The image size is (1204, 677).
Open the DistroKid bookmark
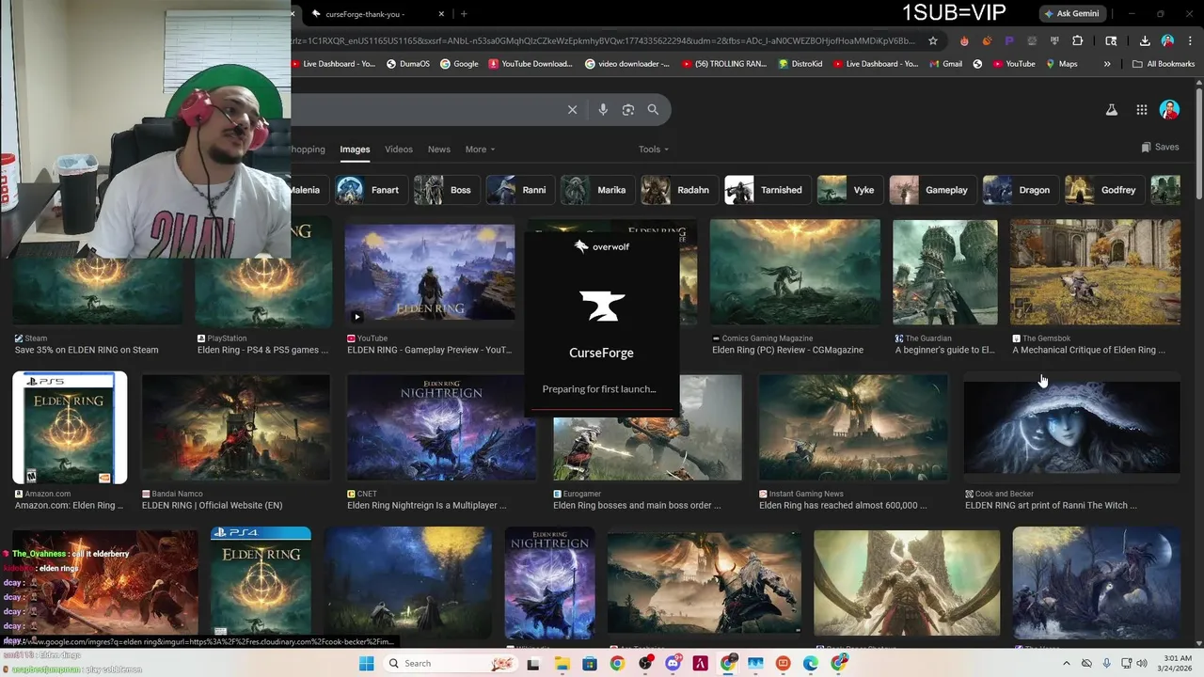(x=802, y=64)
